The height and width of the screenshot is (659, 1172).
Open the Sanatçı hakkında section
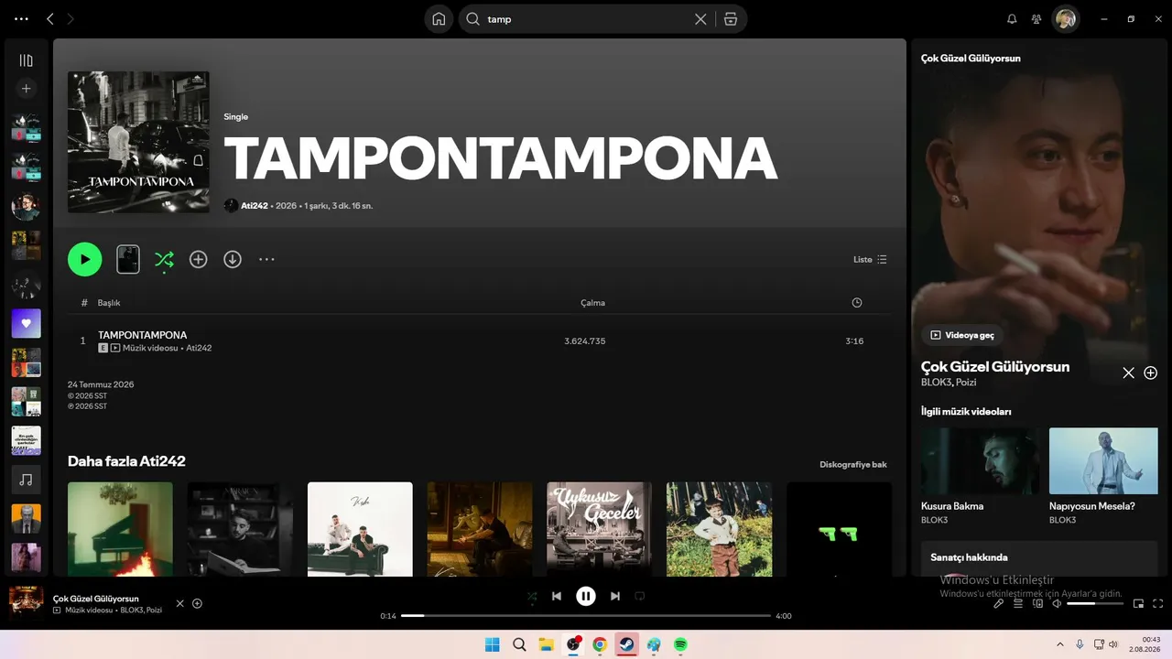click(1039, 557)
